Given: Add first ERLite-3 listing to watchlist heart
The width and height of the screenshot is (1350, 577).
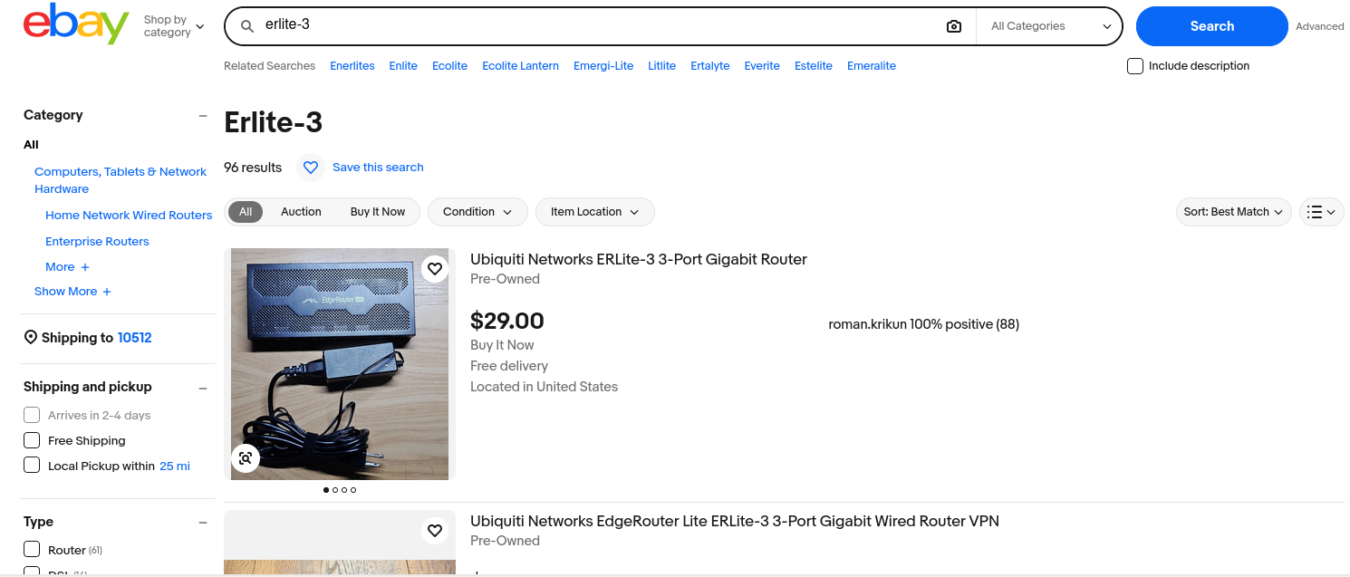Looking at the screenshot, I should (x=435, y=269).
